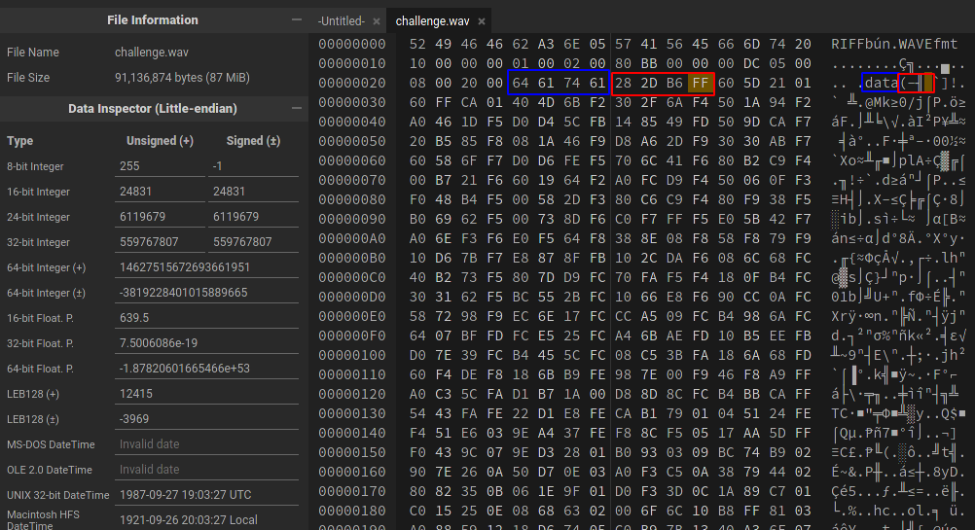
Task: Select the highlighted FF byte in hex view
Action: 699,83
